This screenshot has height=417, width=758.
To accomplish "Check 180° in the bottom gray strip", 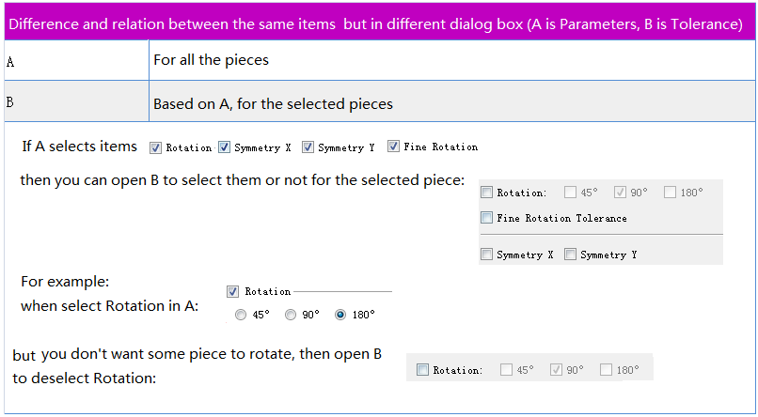I will (x=607, y=370).
